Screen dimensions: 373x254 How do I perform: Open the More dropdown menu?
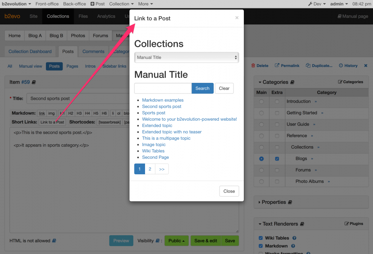pos(145,4)
